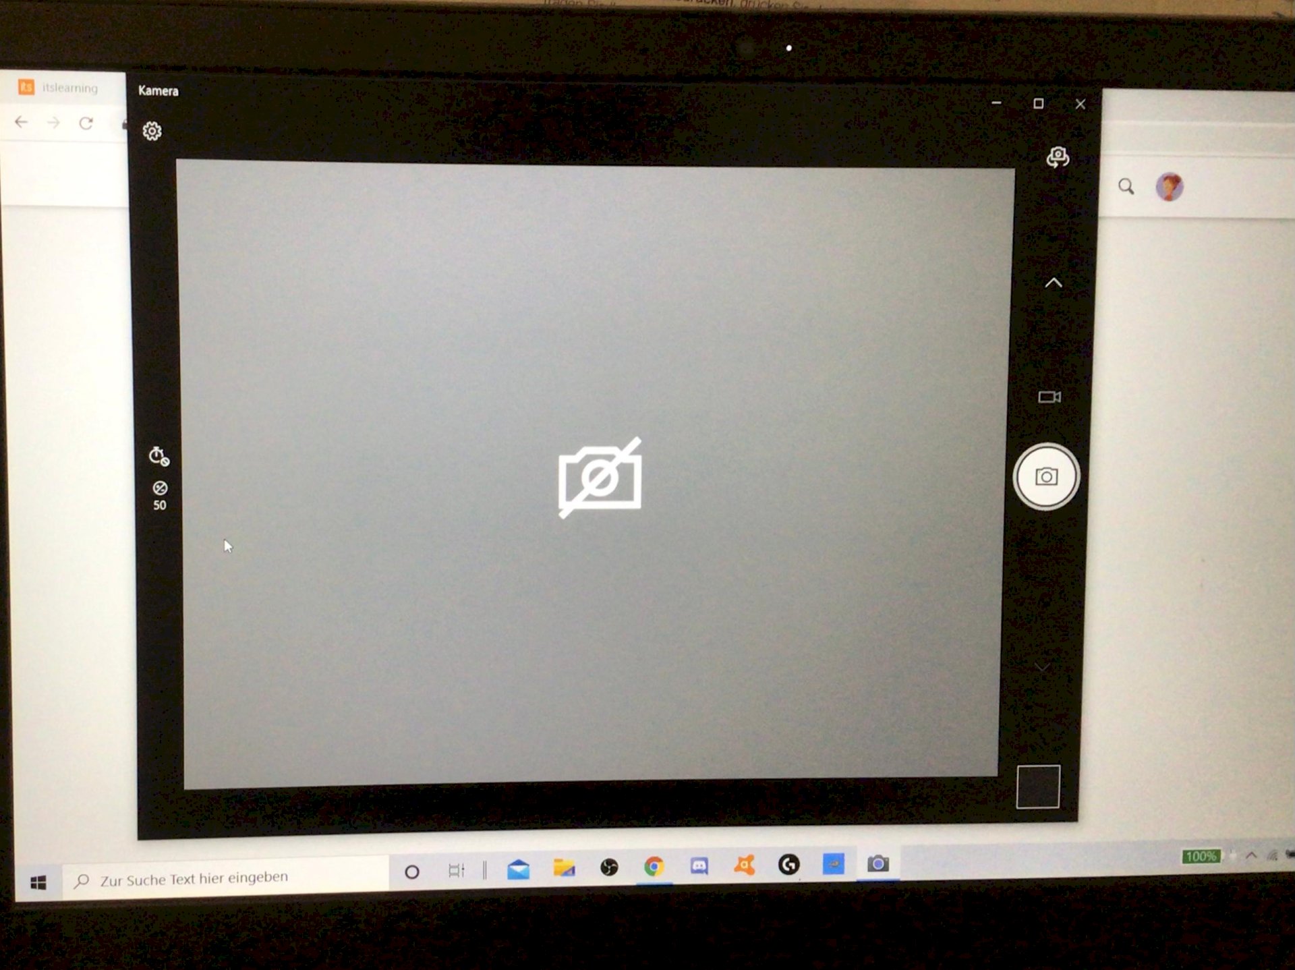Open the Wi-Fi network tray icon

[1272, 855]
